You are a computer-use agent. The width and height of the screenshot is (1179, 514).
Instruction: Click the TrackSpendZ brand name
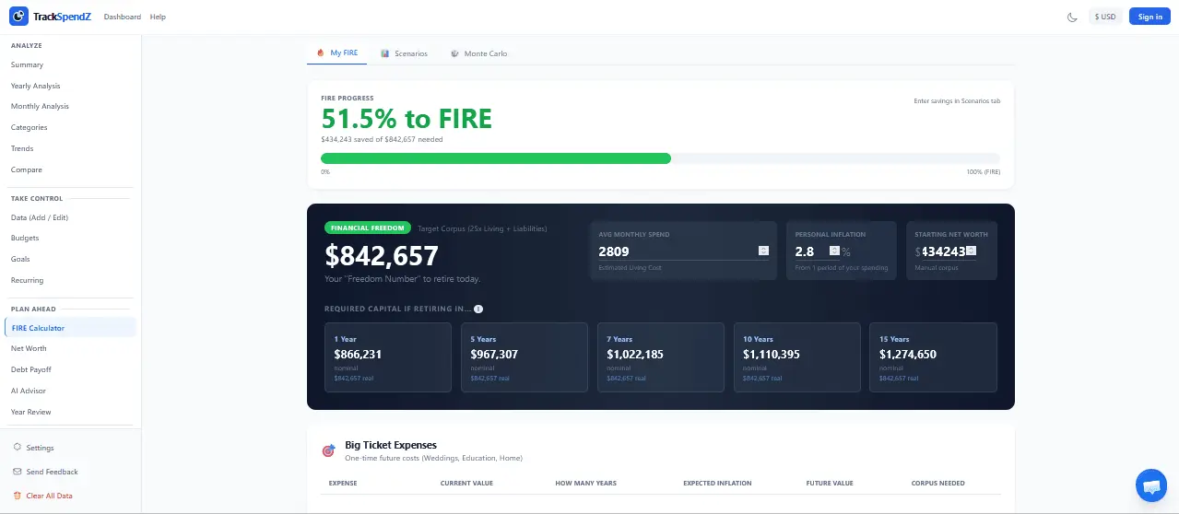coord(62,17)
